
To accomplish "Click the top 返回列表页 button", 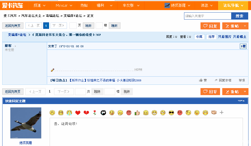I will click(x=13, y=26).
